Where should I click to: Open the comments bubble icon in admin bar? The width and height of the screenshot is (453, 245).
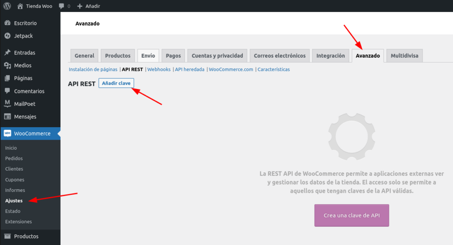[61, 6]
